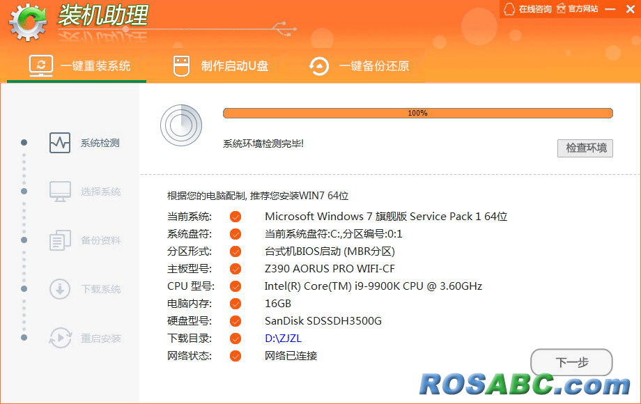
Task: Select the 系统检测 step icon
Action: (60, 143)
